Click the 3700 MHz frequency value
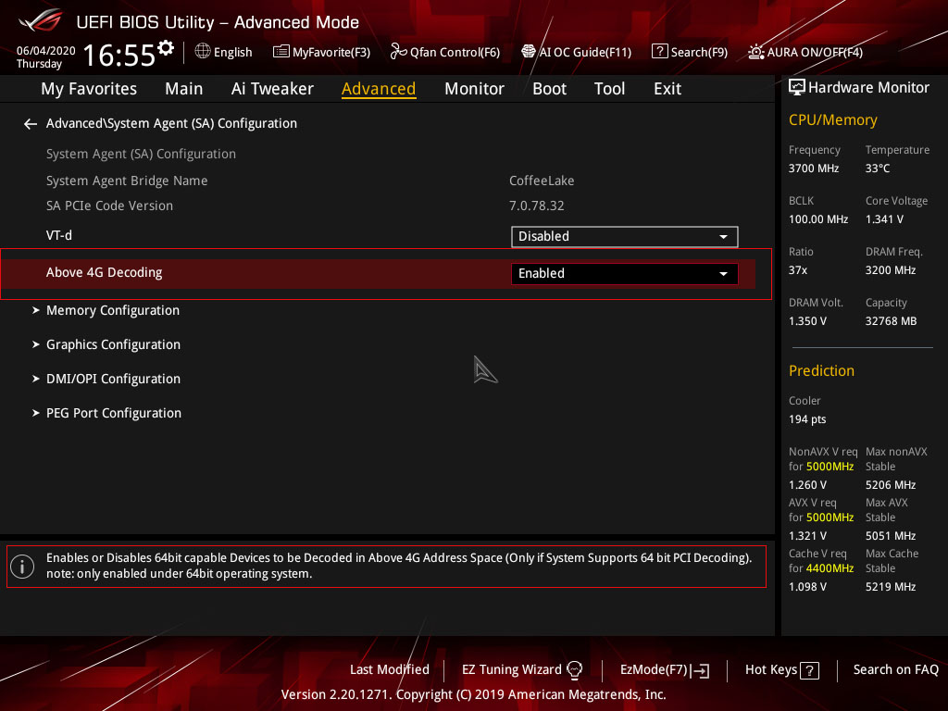The image size is (948, 711). pos(813,168)
